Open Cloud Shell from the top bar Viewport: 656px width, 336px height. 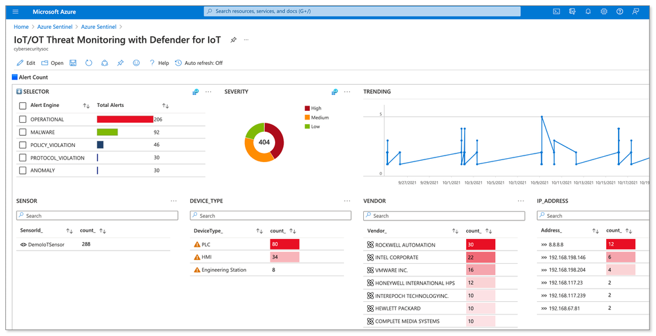tap(556, 12)
